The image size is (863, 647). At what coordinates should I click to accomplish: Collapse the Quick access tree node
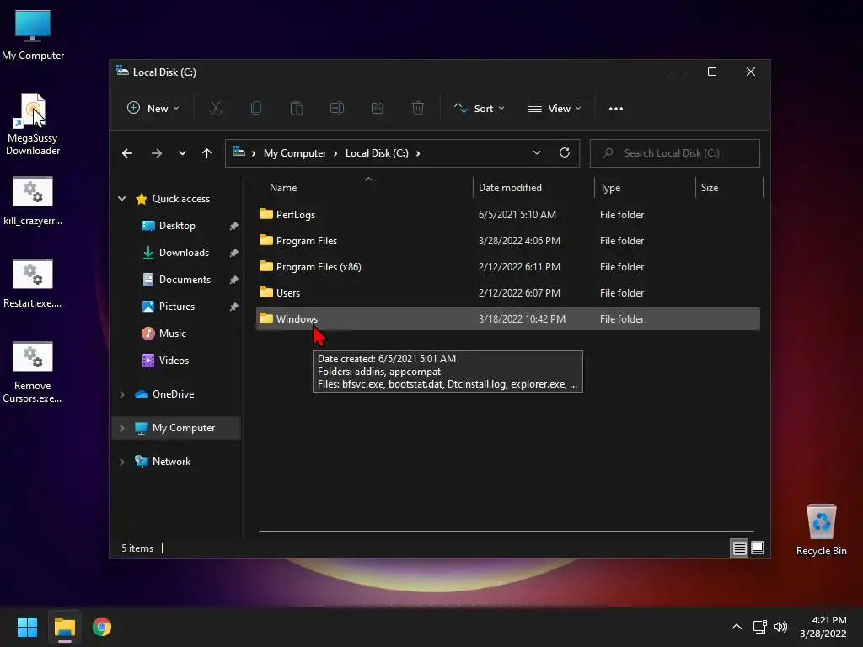[121, 199]
